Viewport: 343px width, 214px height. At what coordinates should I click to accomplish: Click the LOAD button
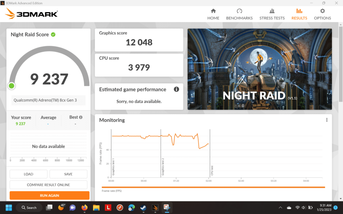tap(28, 174)
